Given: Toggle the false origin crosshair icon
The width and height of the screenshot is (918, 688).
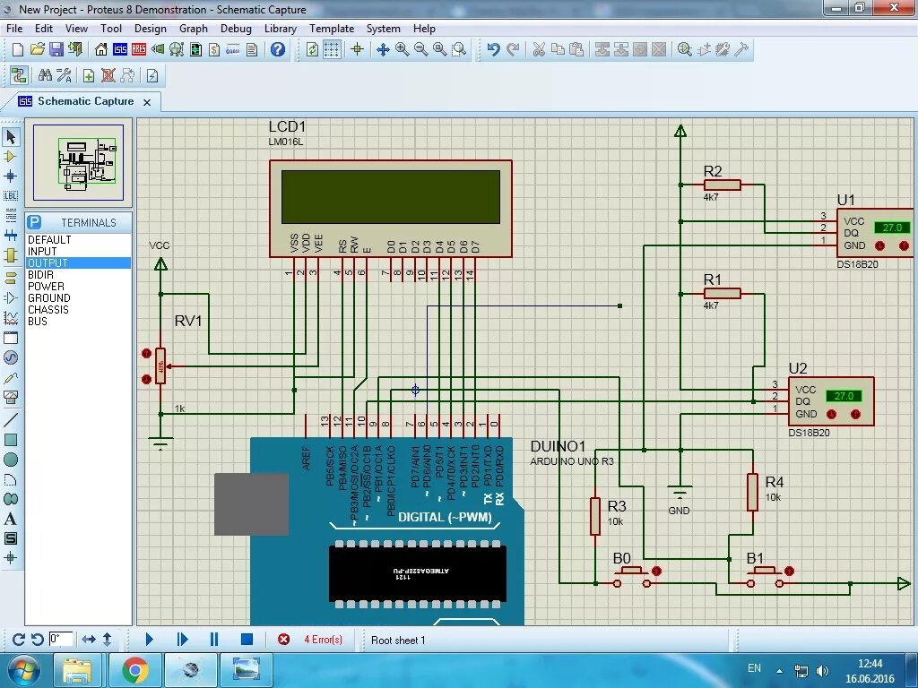Looking at the screenshot, I should pyautogui.click(x=357, y=50).
